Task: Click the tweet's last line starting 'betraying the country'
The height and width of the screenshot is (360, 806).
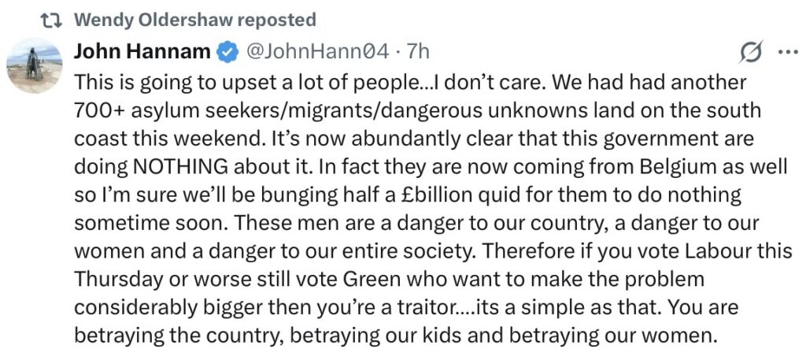Action: pos(395,336)
